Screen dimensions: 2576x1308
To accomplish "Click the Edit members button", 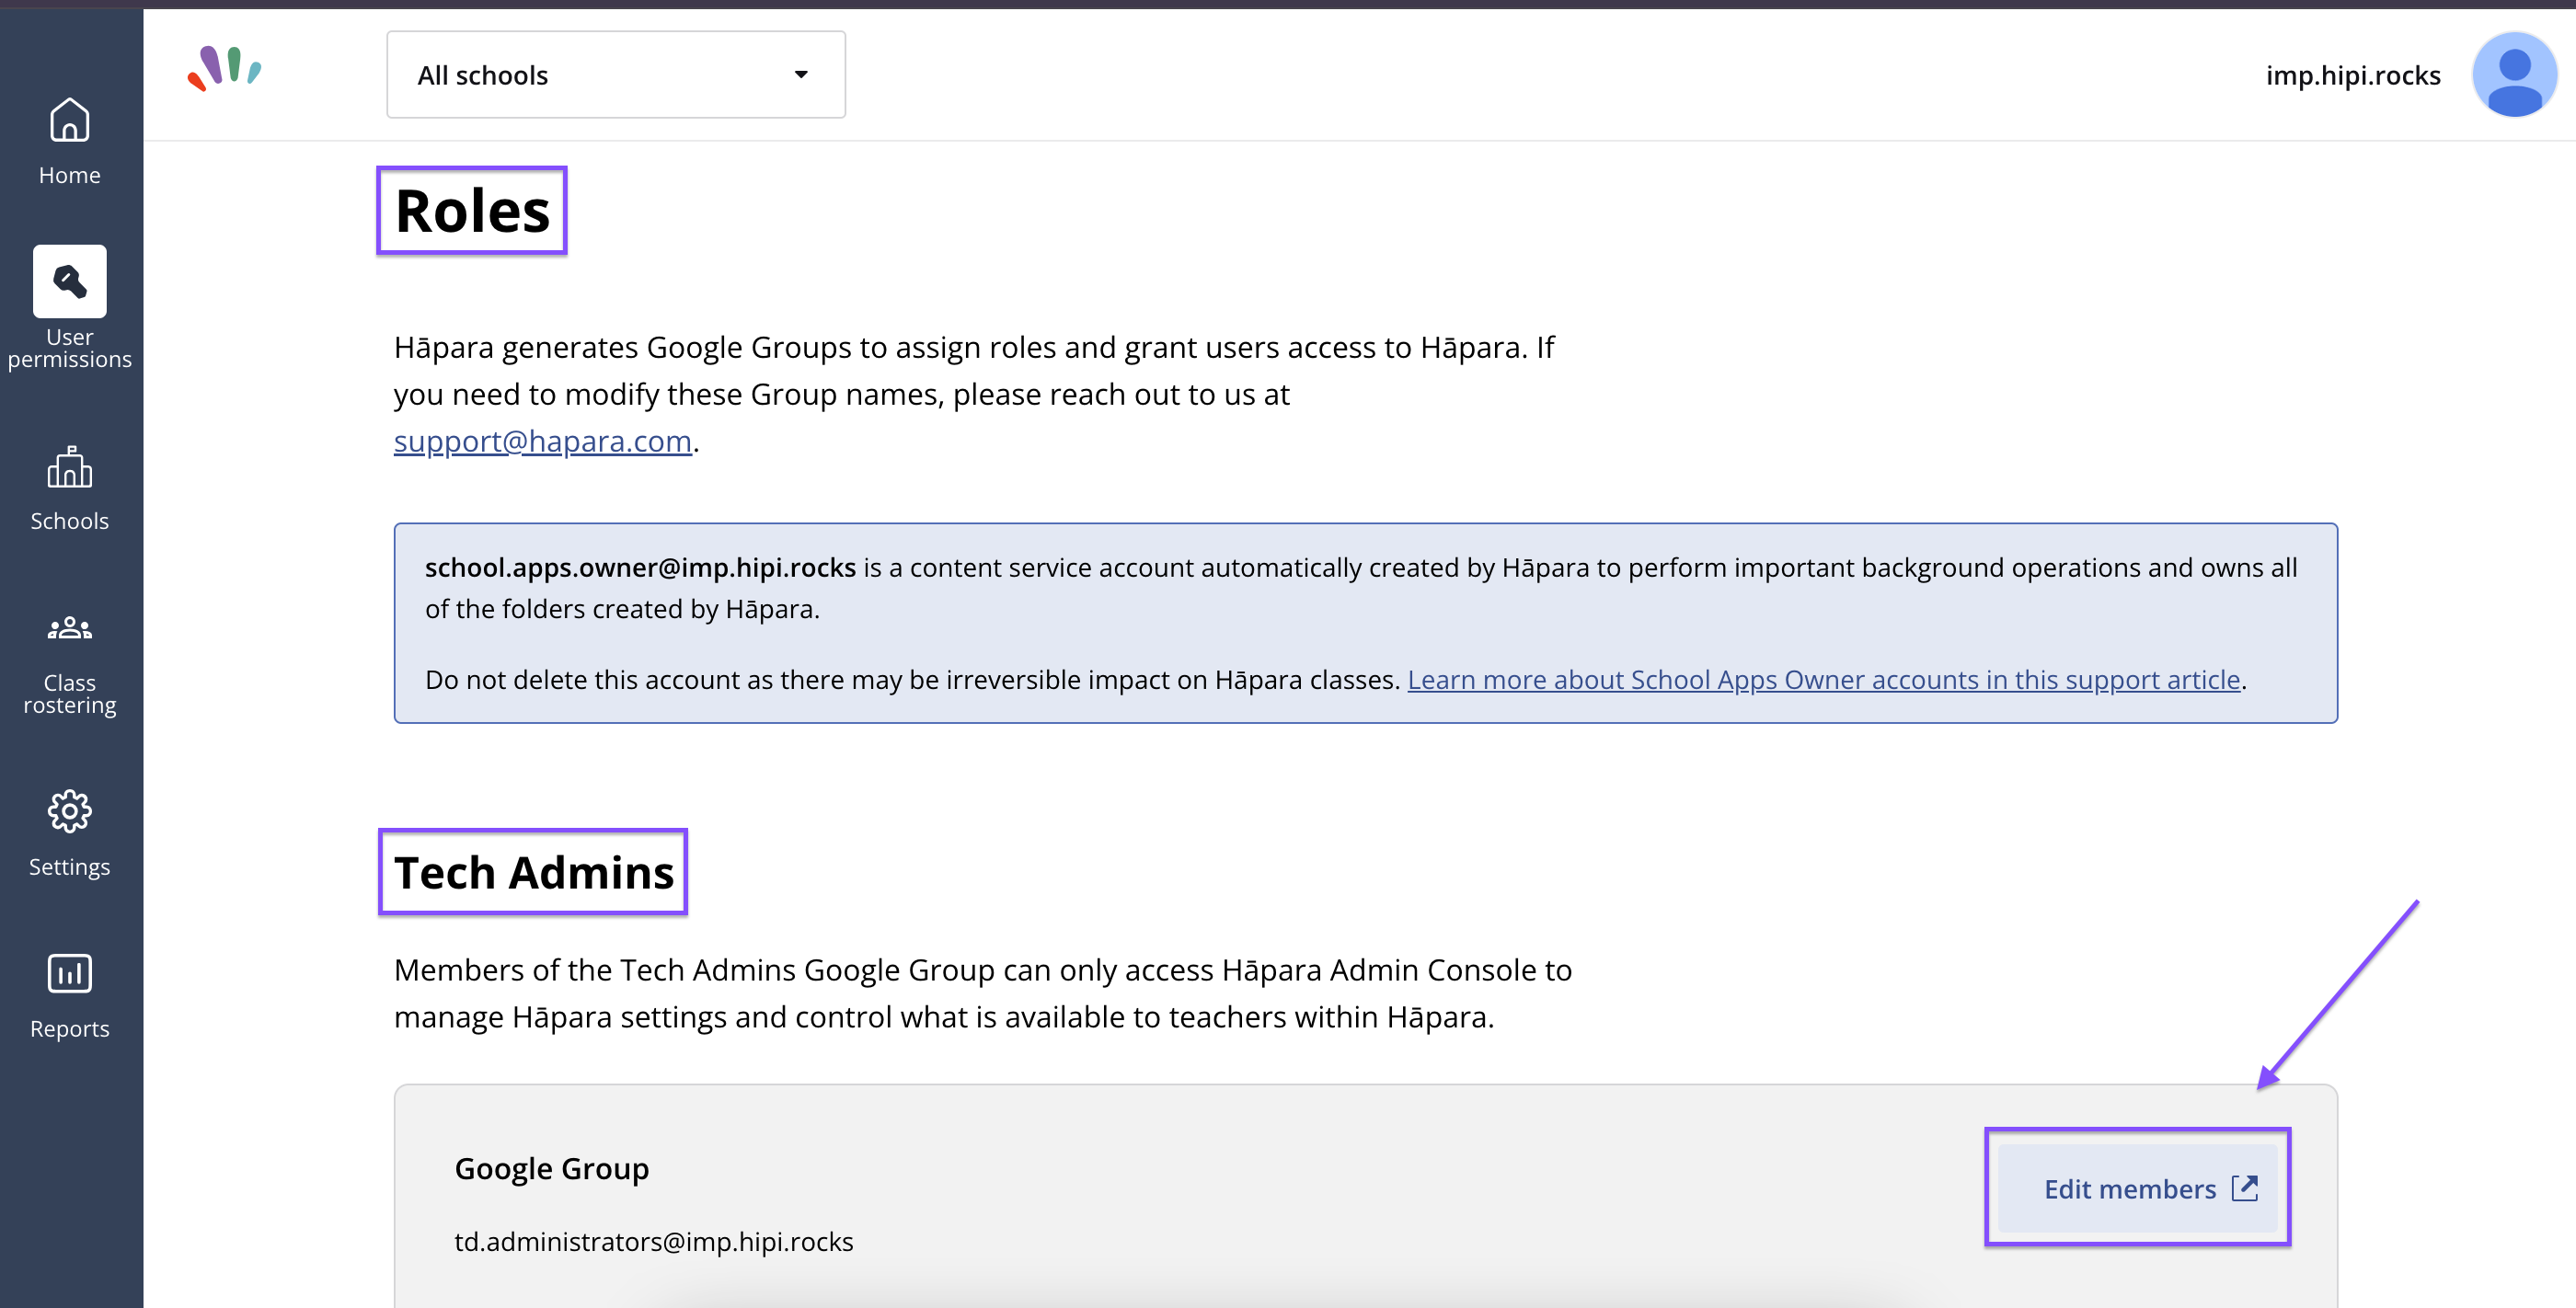I will pyautogui.click(x=2137, y=1188).
